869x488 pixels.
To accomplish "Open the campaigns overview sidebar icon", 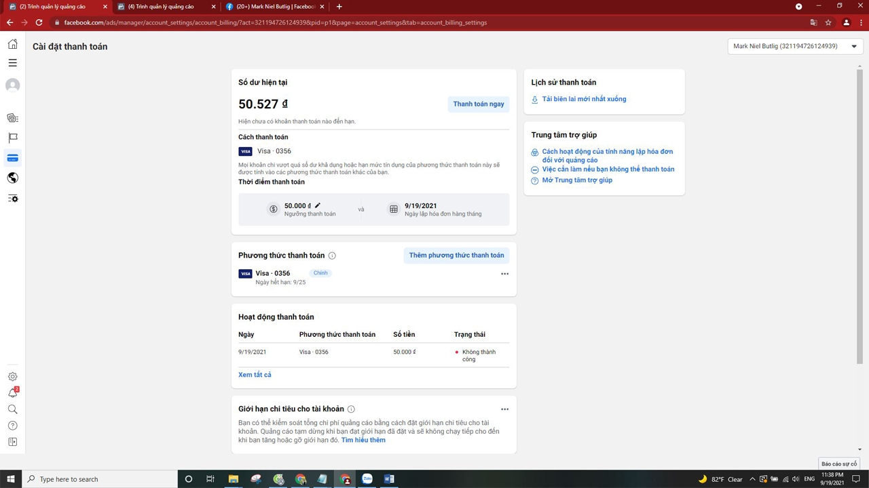I will 12,118.
